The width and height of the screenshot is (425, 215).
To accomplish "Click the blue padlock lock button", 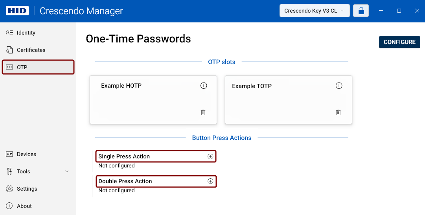I will click(x=361, y=11).
